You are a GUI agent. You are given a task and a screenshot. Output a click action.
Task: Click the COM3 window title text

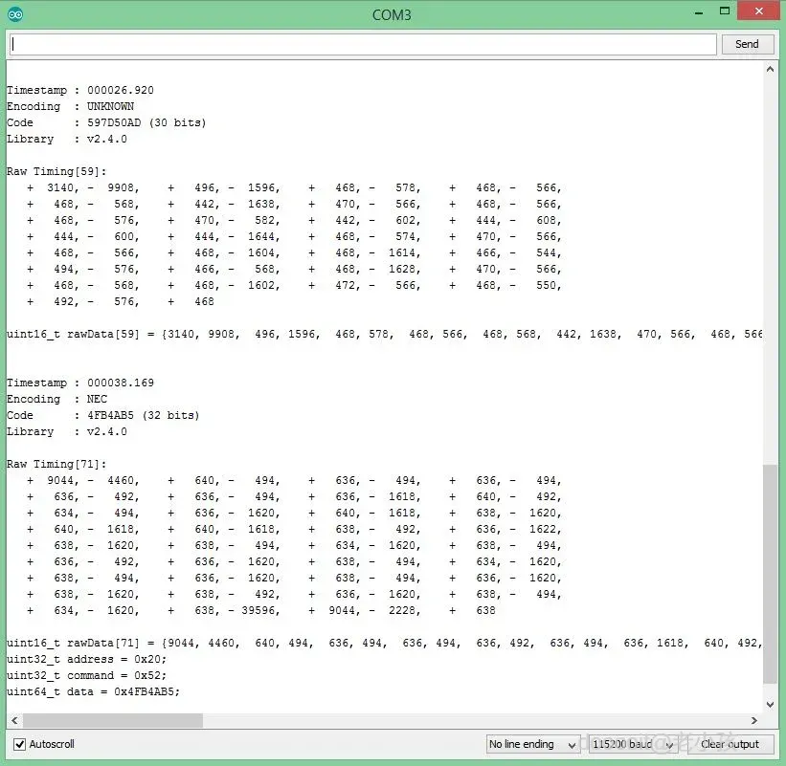click(x=392, y=15)
